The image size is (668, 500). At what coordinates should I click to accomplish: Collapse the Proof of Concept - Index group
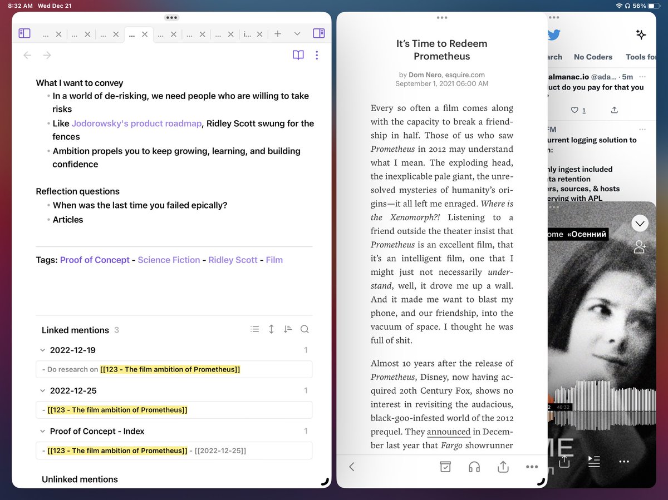coord(42,432)
